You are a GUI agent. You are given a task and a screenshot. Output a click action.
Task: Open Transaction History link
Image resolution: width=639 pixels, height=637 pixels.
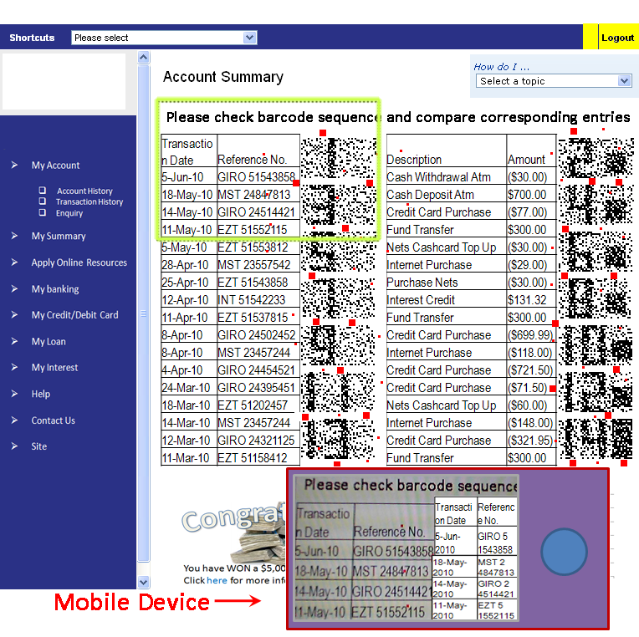tap(89, 201)
